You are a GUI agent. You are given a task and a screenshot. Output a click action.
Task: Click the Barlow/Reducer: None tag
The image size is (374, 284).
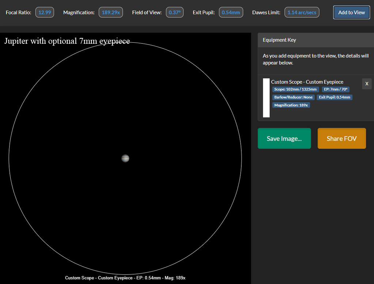click(293, 97)
